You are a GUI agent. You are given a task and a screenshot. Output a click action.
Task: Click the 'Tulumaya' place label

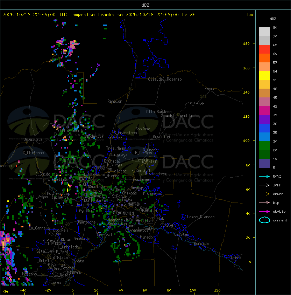pos(119,155)
